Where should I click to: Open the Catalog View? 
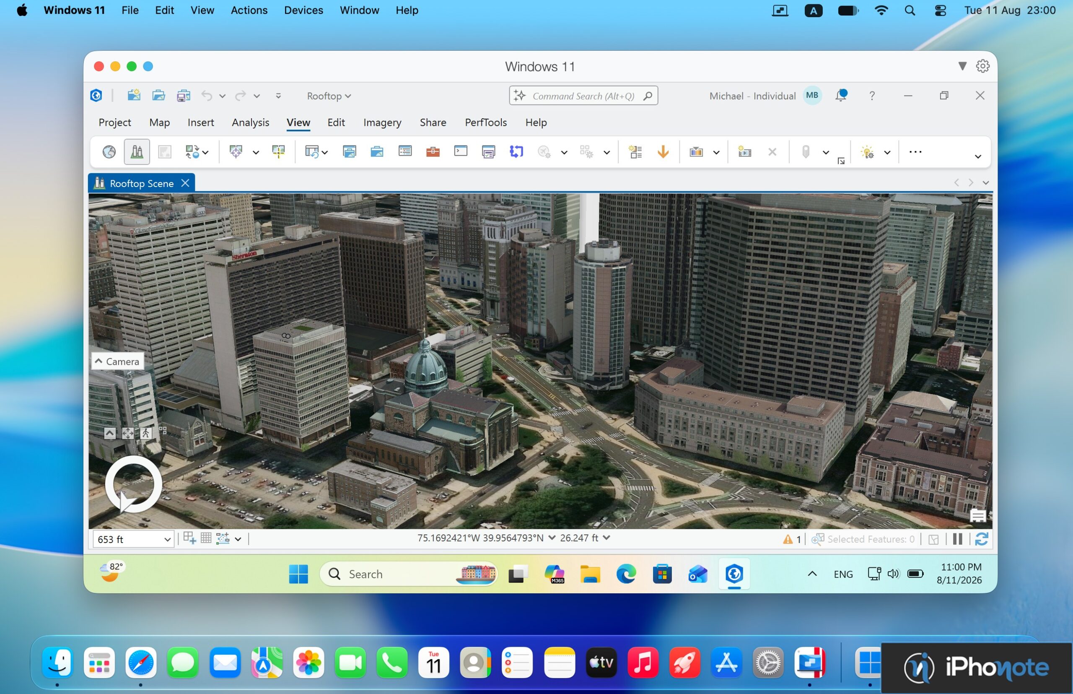tap(377, 152)
